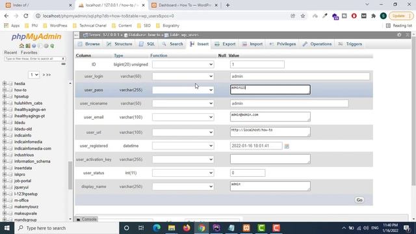Open job-portal database in sidebar

[x=23, y=181]
